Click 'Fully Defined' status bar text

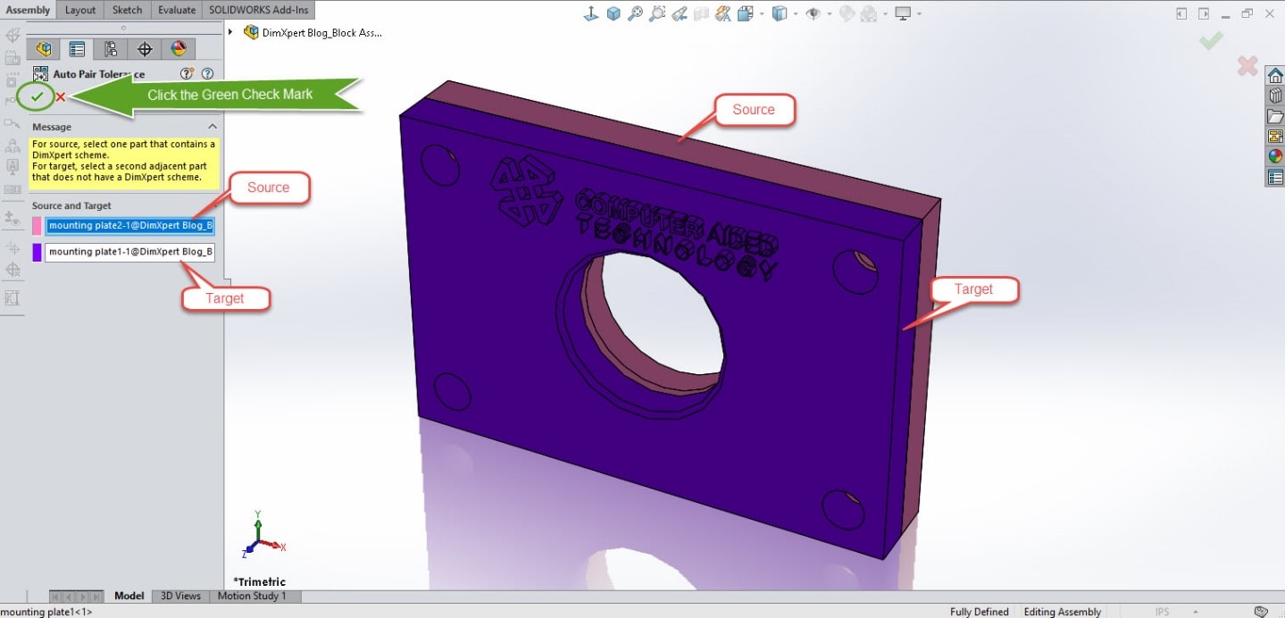click(x=979, y=612)
